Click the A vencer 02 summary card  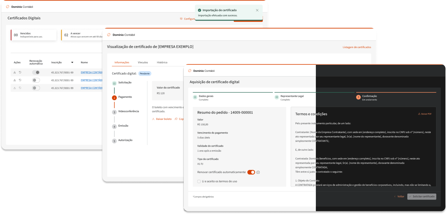tap(82, 35)
